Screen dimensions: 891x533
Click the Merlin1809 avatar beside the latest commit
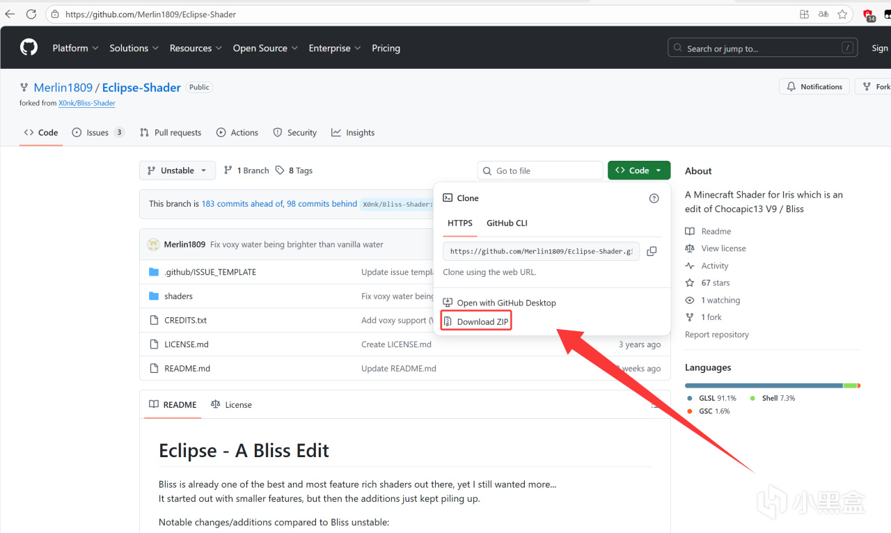(x=153, y=244)
